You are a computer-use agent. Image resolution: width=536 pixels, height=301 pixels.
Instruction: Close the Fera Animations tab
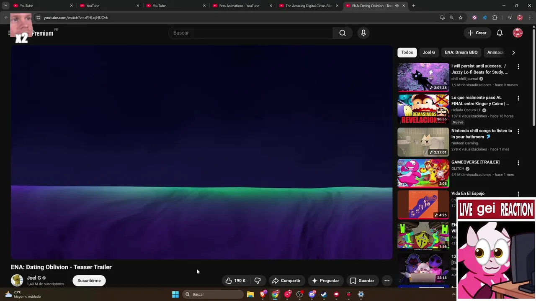[271, 6]
